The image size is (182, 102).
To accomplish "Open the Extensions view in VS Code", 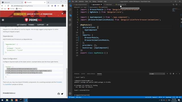I will pyautogui.click(x=70, y=25).
